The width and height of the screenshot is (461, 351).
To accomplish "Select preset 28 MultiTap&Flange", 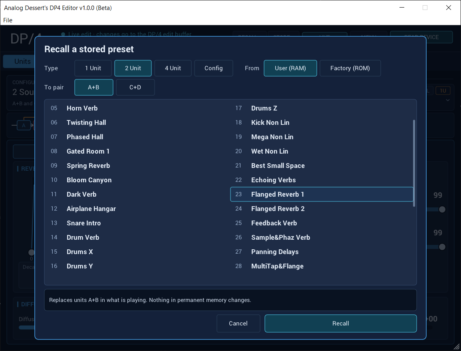I will click(x=322, y=266).
